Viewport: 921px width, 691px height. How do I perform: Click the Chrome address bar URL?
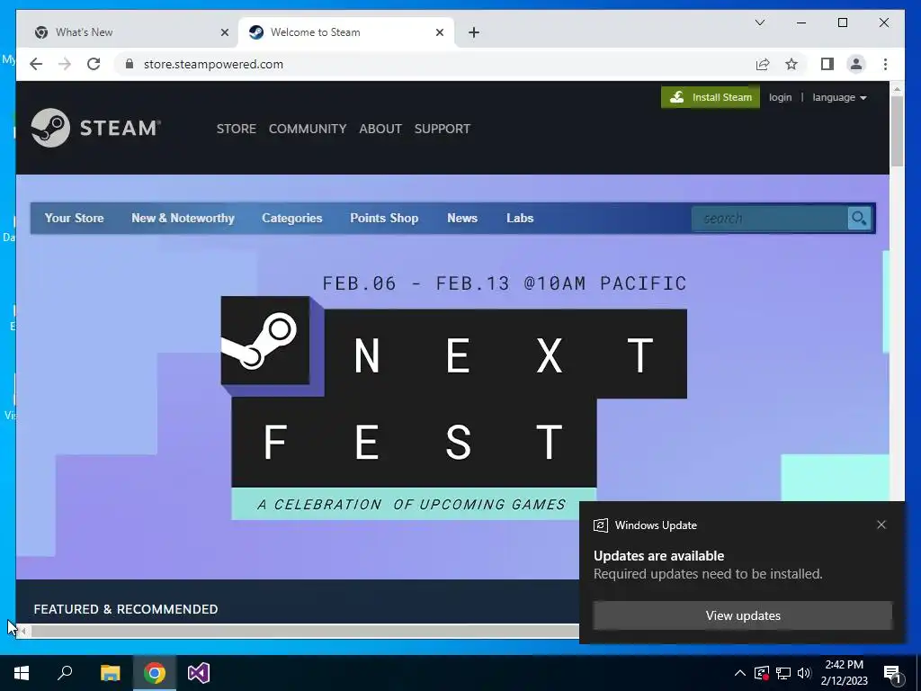click(213, 64)
